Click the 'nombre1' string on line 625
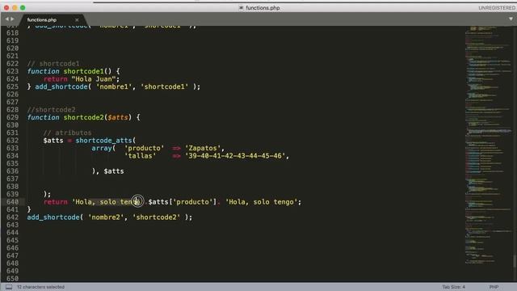Image resolution: width=517 pixels, height=291 pixels. point(114,86)
